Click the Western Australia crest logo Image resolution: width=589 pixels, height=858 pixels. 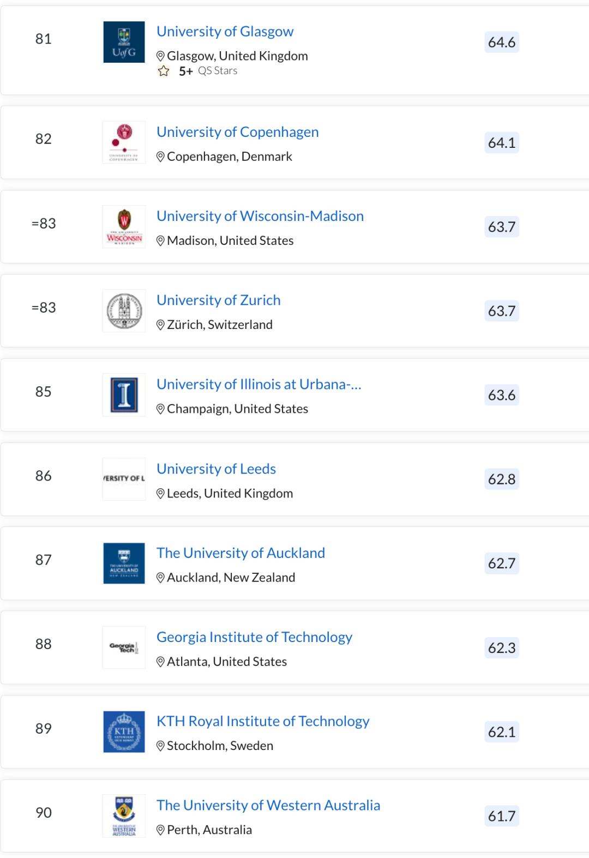[124, 815]
